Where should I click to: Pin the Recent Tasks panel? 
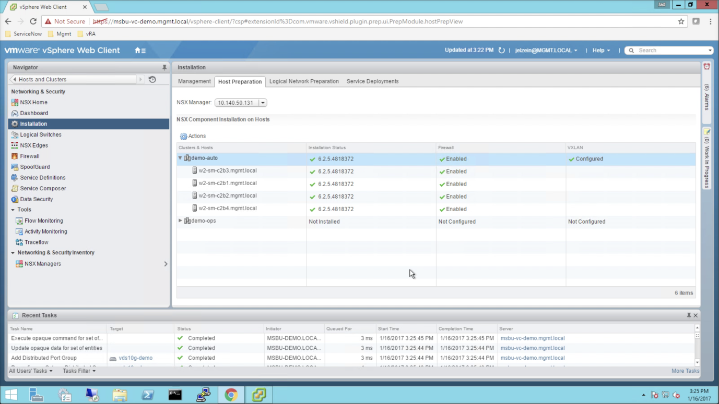tap(689, 315)
